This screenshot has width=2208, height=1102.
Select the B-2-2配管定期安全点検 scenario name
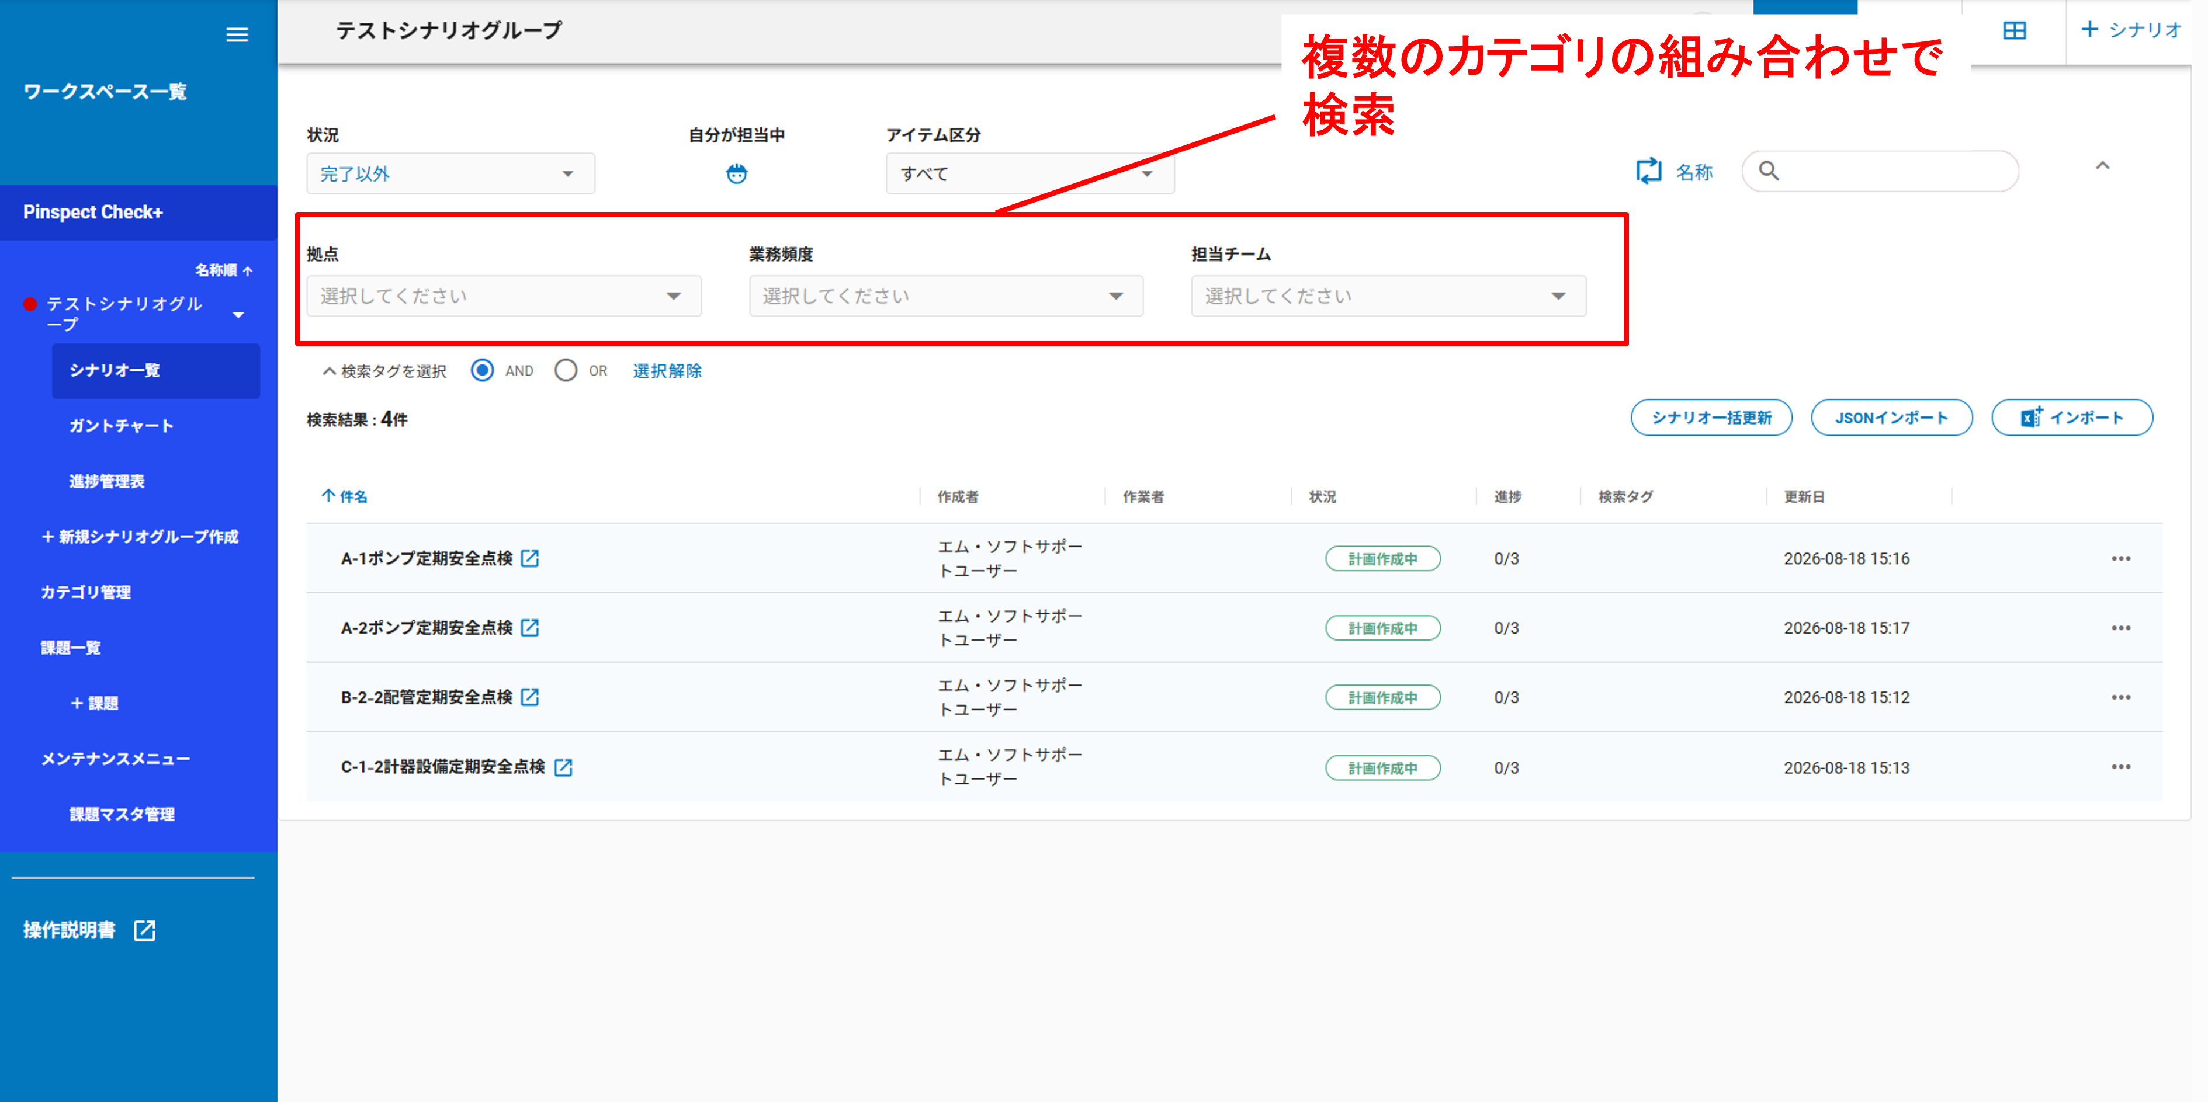coord(427,697)
